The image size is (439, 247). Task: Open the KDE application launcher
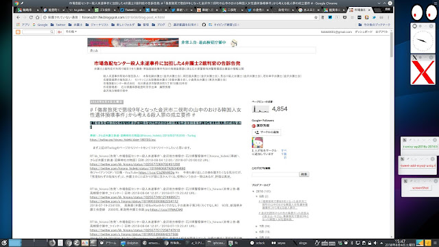click(4, 243)
